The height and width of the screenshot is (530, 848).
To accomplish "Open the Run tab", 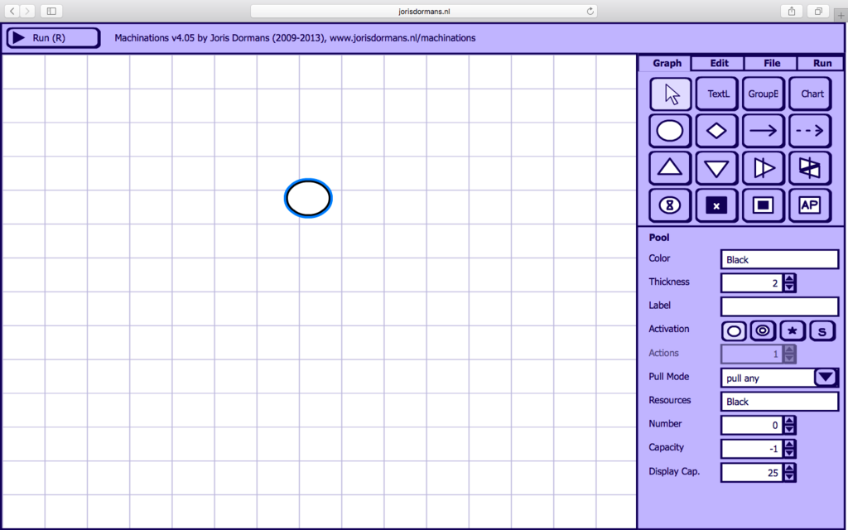I will point(821,63).
